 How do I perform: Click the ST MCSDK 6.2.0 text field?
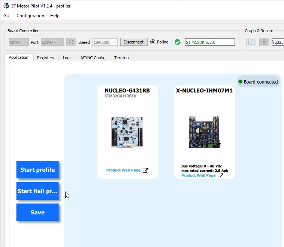coord(210,42)
